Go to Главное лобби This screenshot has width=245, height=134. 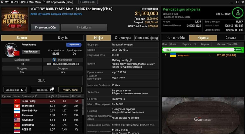point(45,28)
